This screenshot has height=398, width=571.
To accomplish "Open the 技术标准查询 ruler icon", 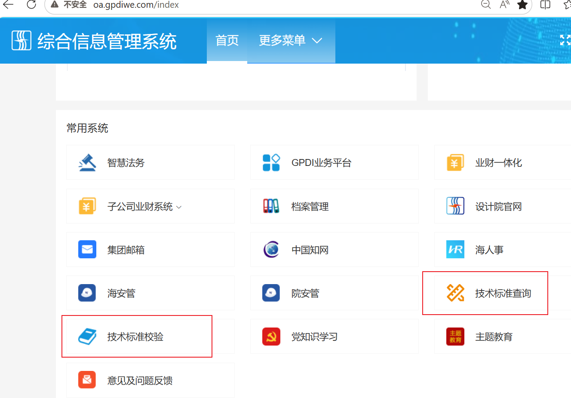I will (x=455, y=293).
